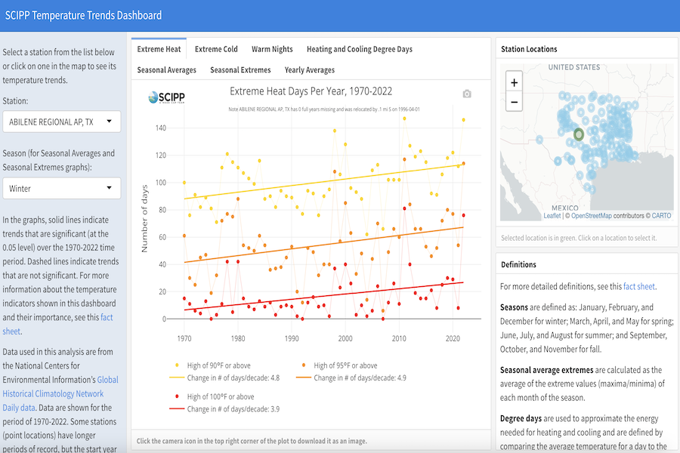Open Global Historical Climatology Network Daily data link
The width and height of the screenshot is (680, 453).
[x=60, y=393]
